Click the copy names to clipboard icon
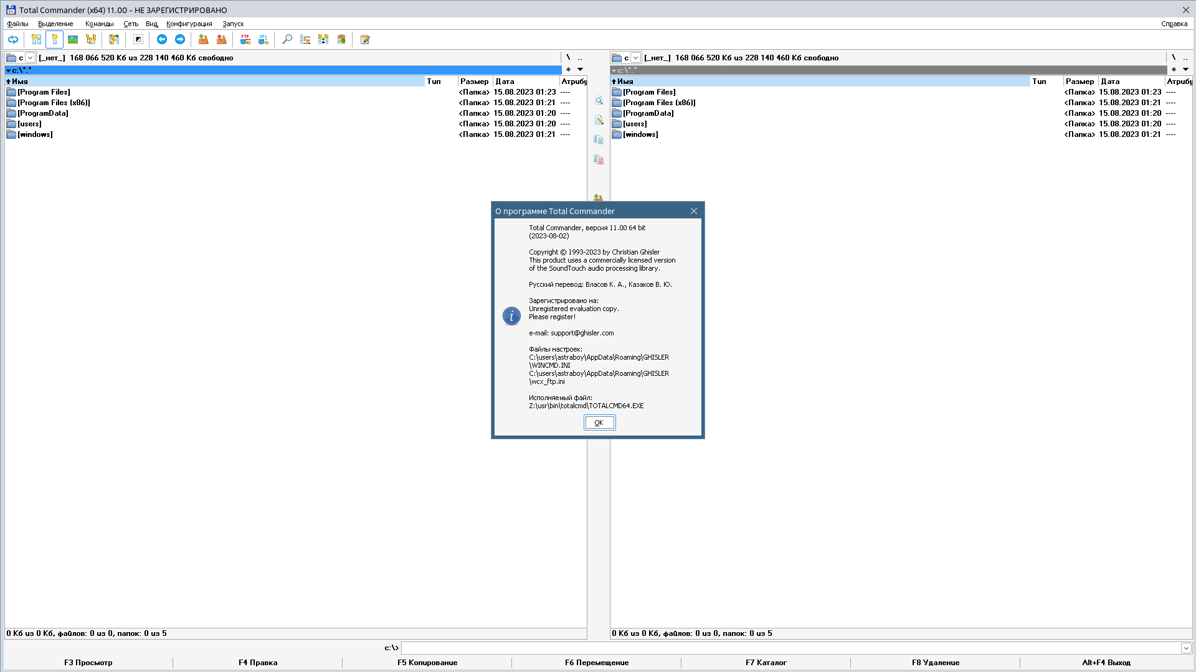The width and height of the screenshot is (1196, 672). click(341, 39)
